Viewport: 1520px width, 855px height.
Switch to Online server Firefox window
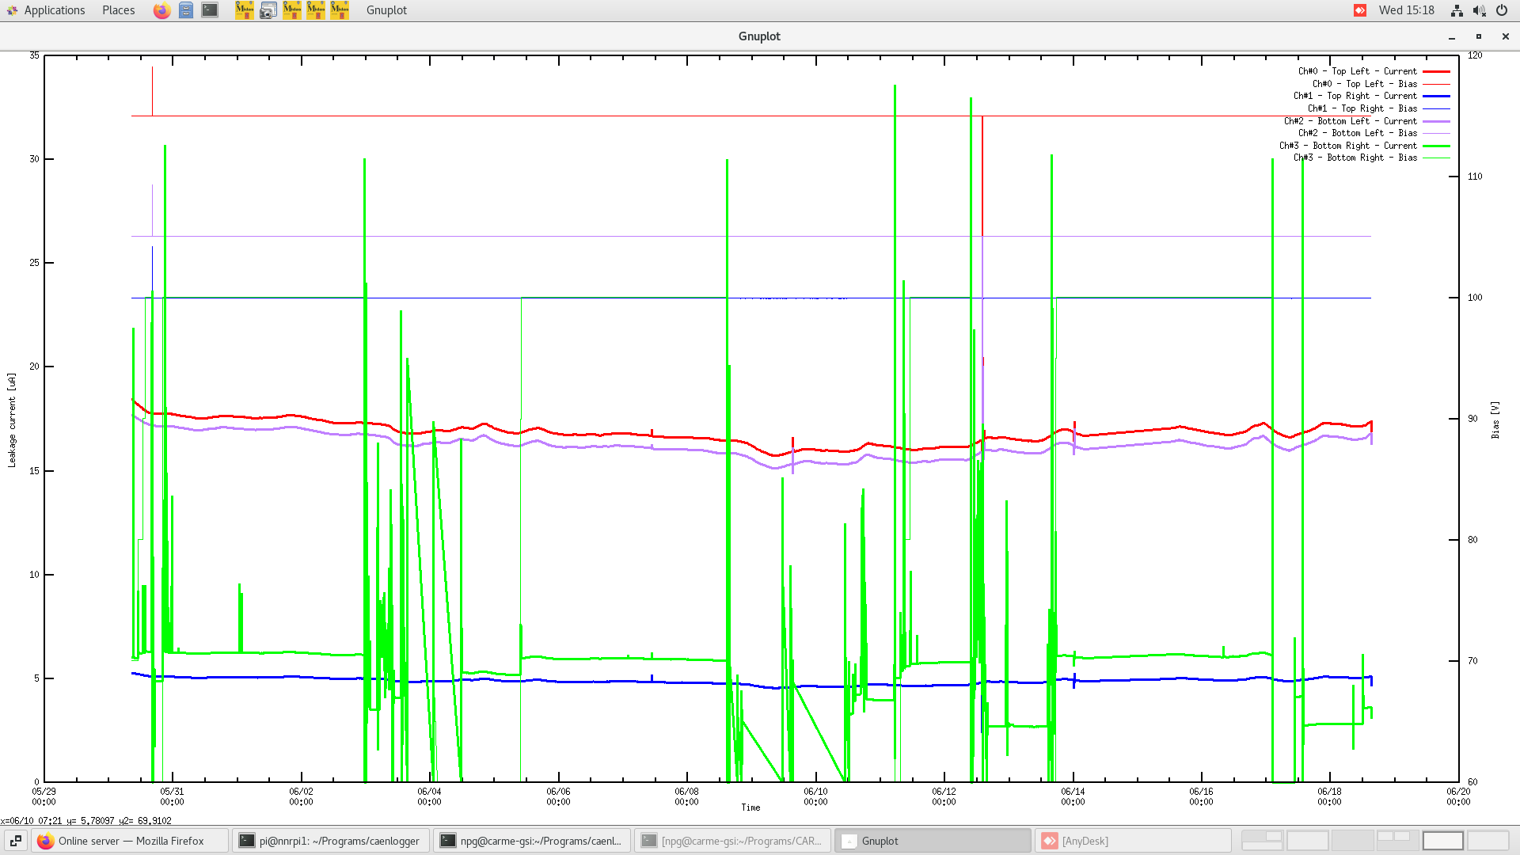[x=131, y=841]
